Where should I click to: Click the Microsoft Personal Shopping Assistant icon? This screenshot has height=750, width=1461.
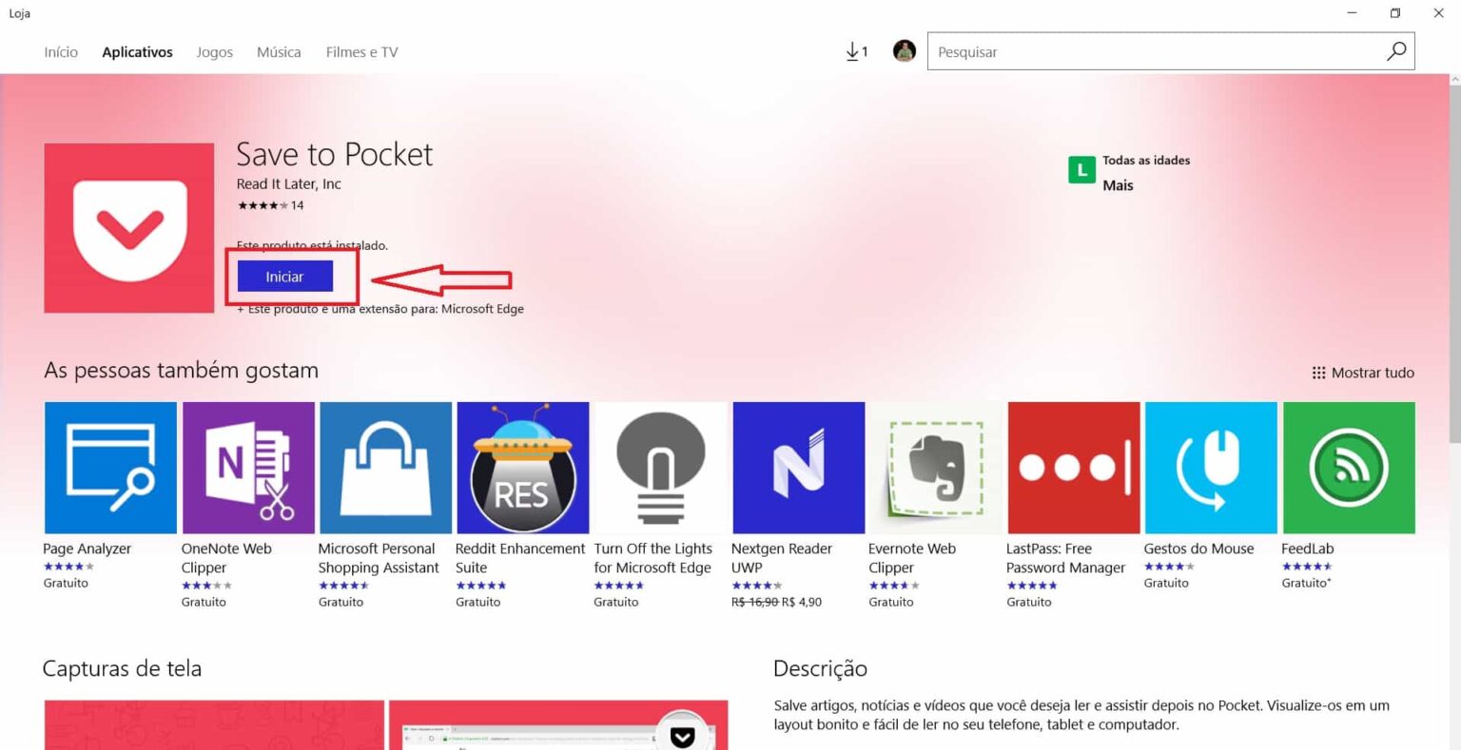click(x=385, y=467)
